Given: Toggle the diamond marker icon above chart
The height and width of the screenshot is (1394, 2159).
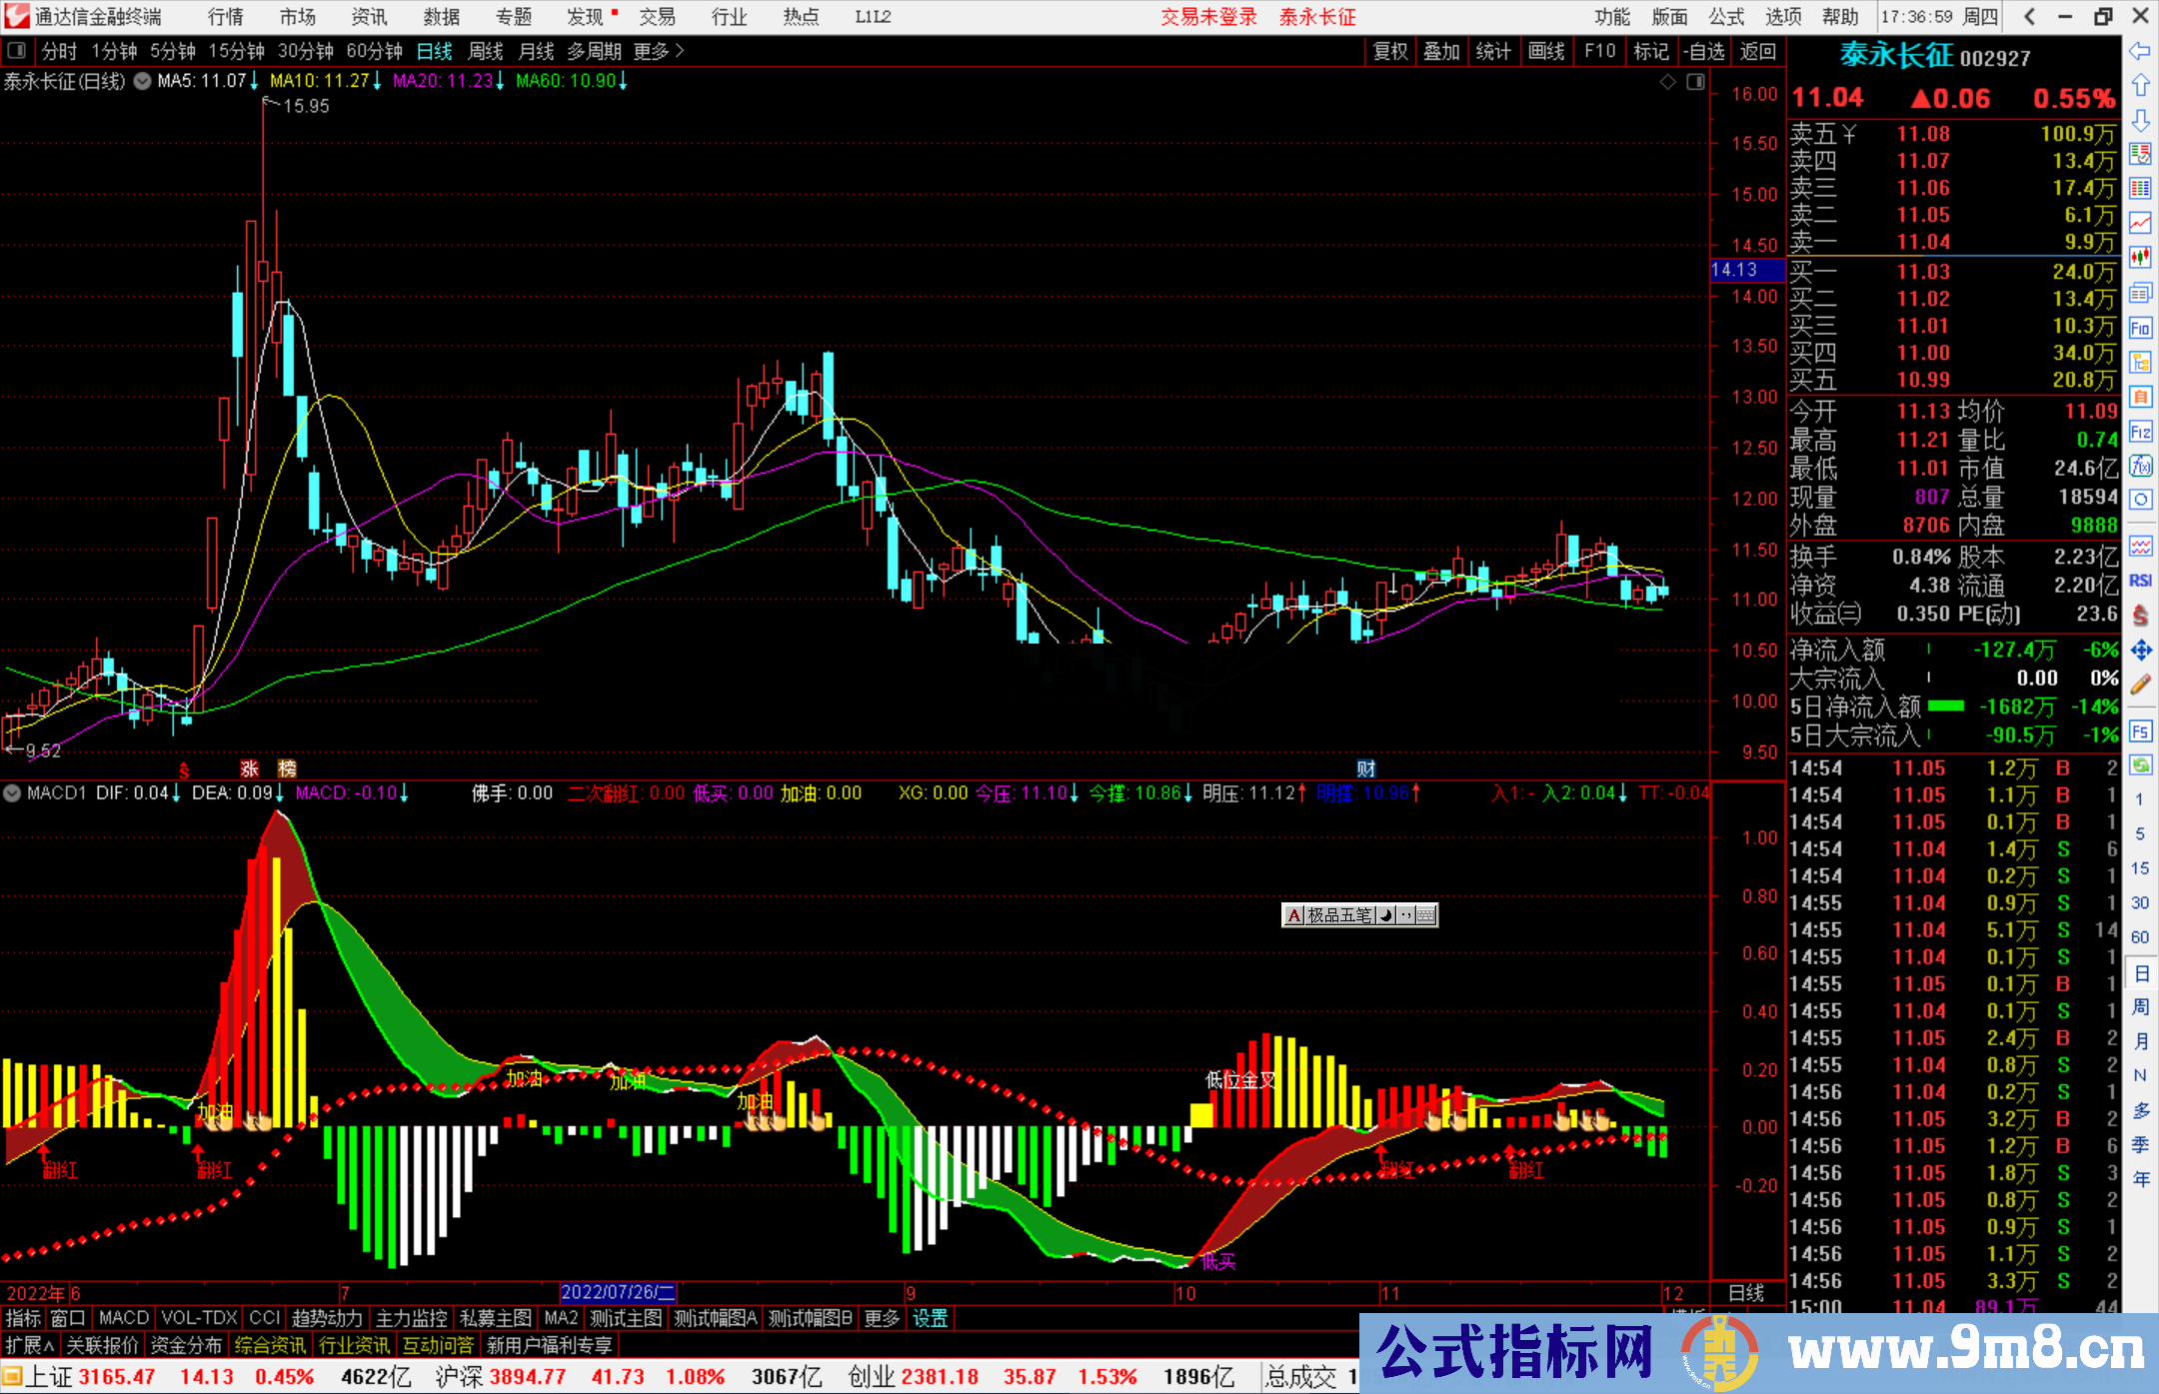Looking at the screenshot, I should pos(1667,82).
